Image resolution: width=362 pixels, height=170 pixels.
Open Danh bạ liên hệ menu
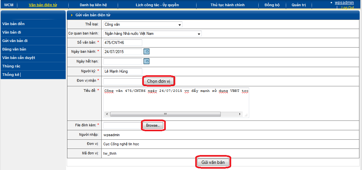click(93, 5)
